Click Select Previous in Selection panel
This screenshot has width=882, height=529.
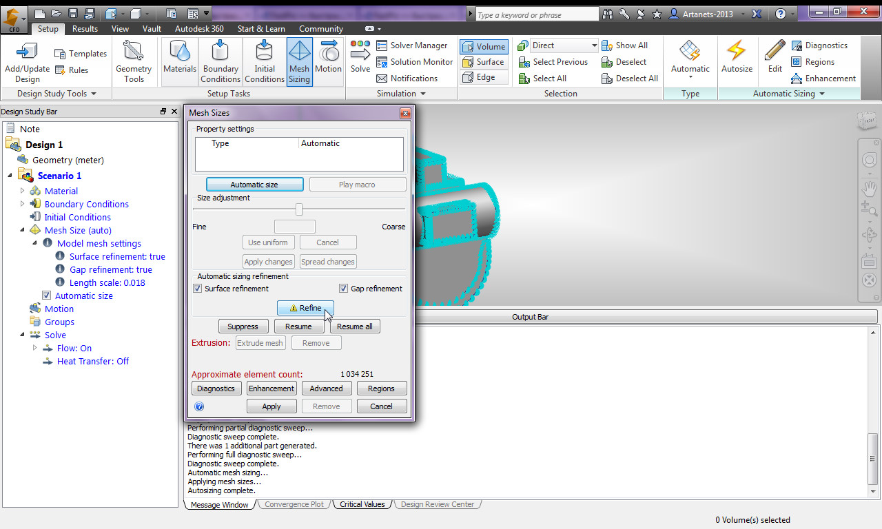(x=553, y=62)
